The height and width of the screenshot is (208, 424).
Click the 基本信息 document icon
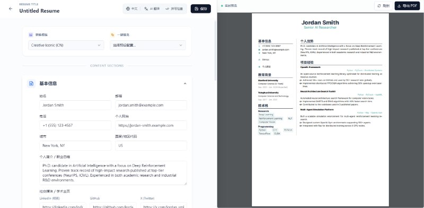point(31,83)
